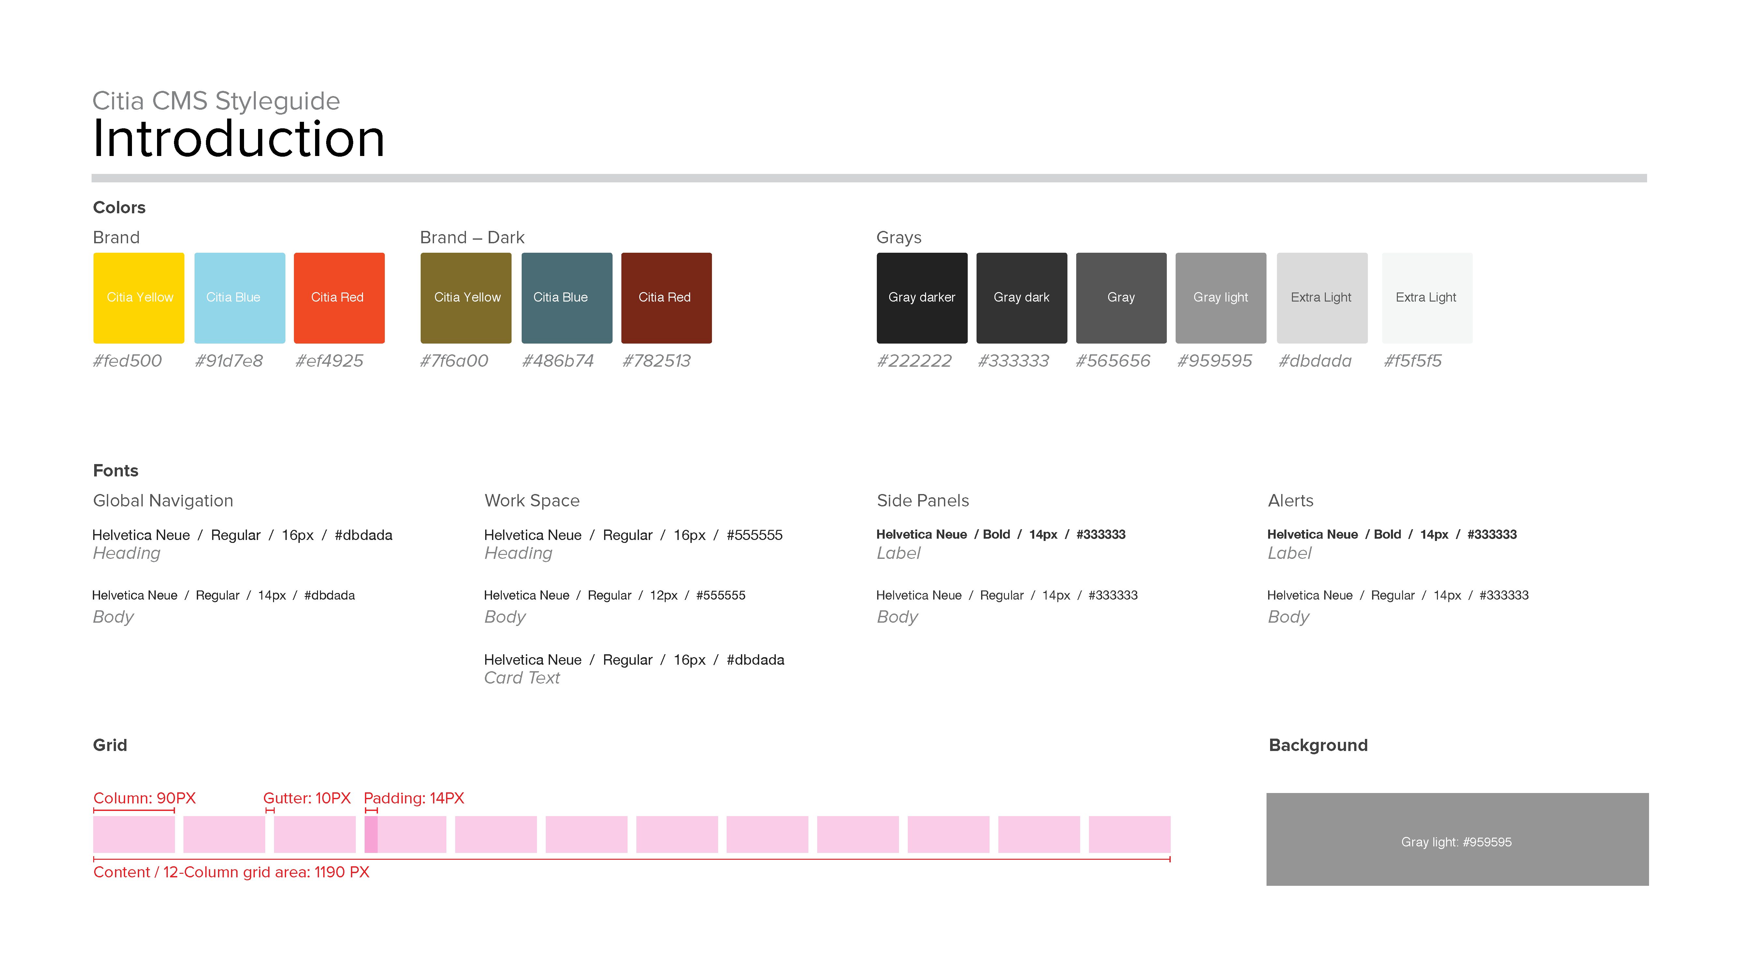Click the hex code #7f6a00
Image resolution: width=1738 pixels, height=977 pixels.
click(454, 361)
